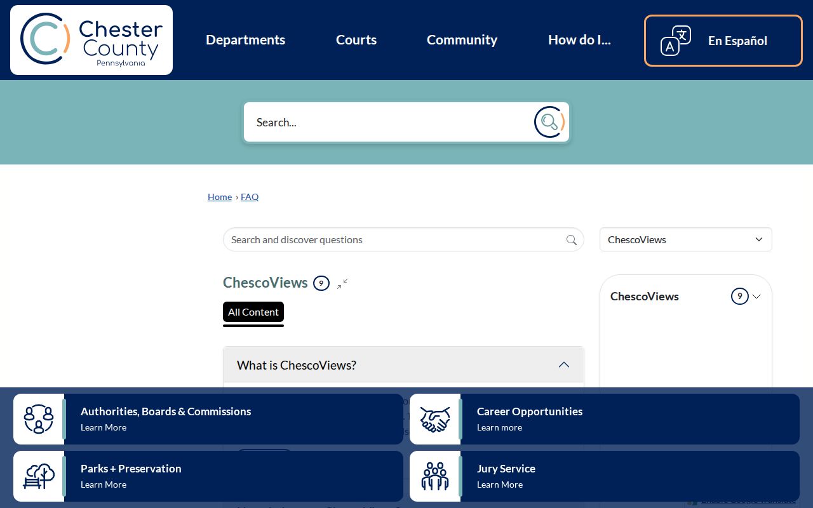Click the En Español button
813x508 pixels.
[x=723, y=41]
